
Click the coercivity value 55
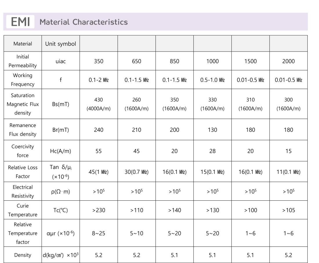[x=99, y=151]
